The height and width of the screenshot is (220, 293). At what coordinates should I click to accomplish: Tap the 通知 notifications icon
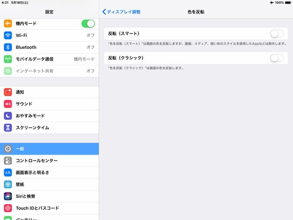(8, 92)
